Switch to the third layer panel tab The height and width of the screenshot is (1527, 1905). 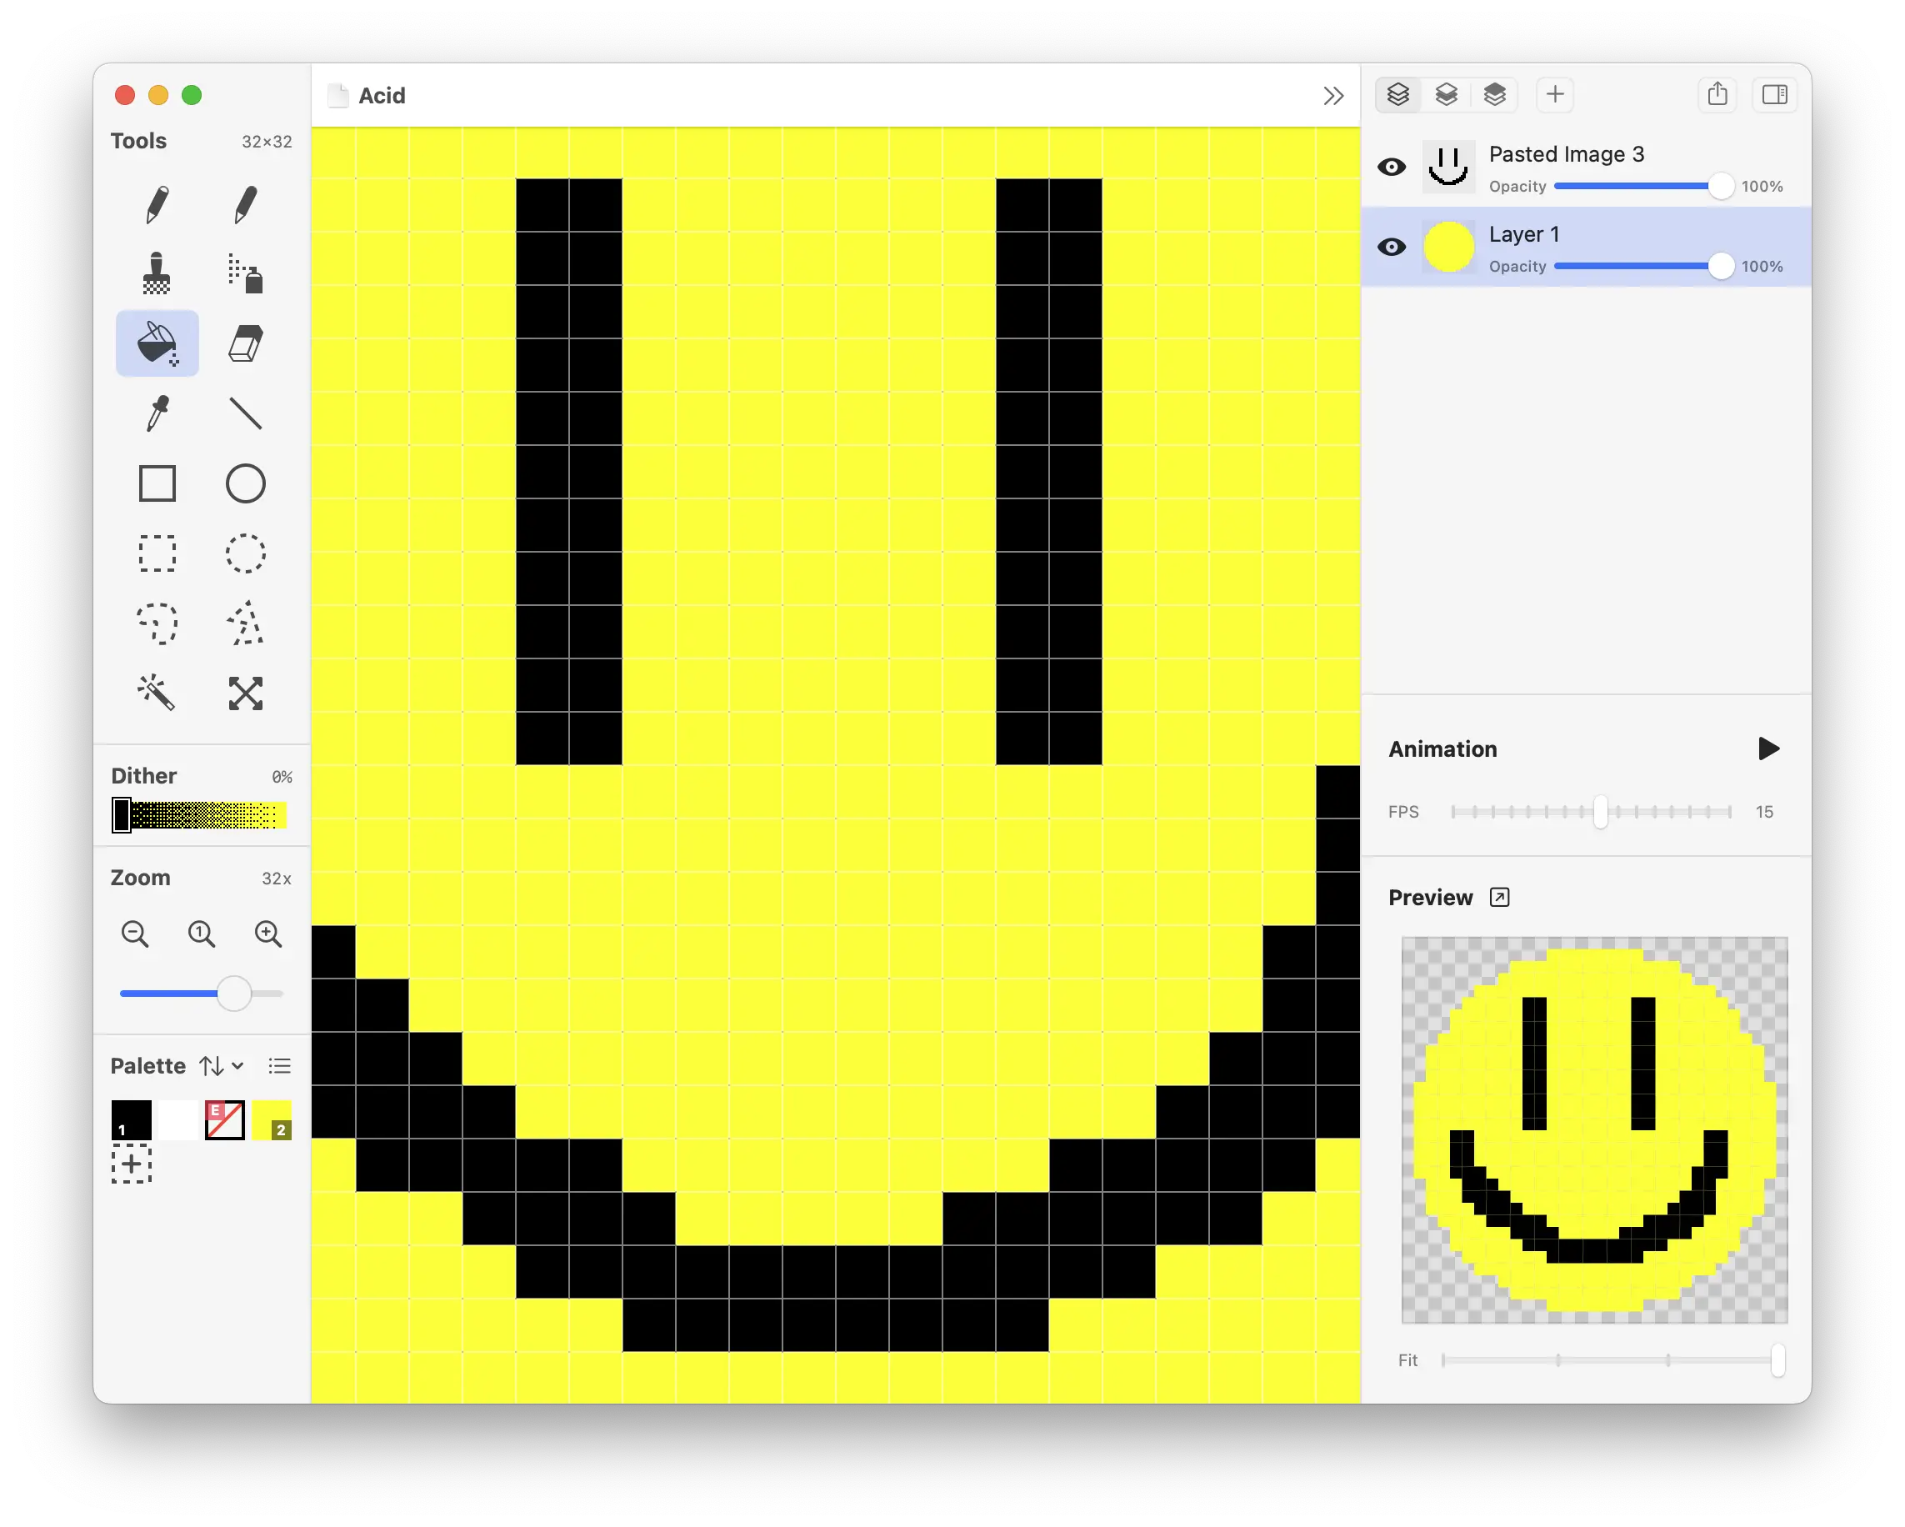click(1495, 94)
